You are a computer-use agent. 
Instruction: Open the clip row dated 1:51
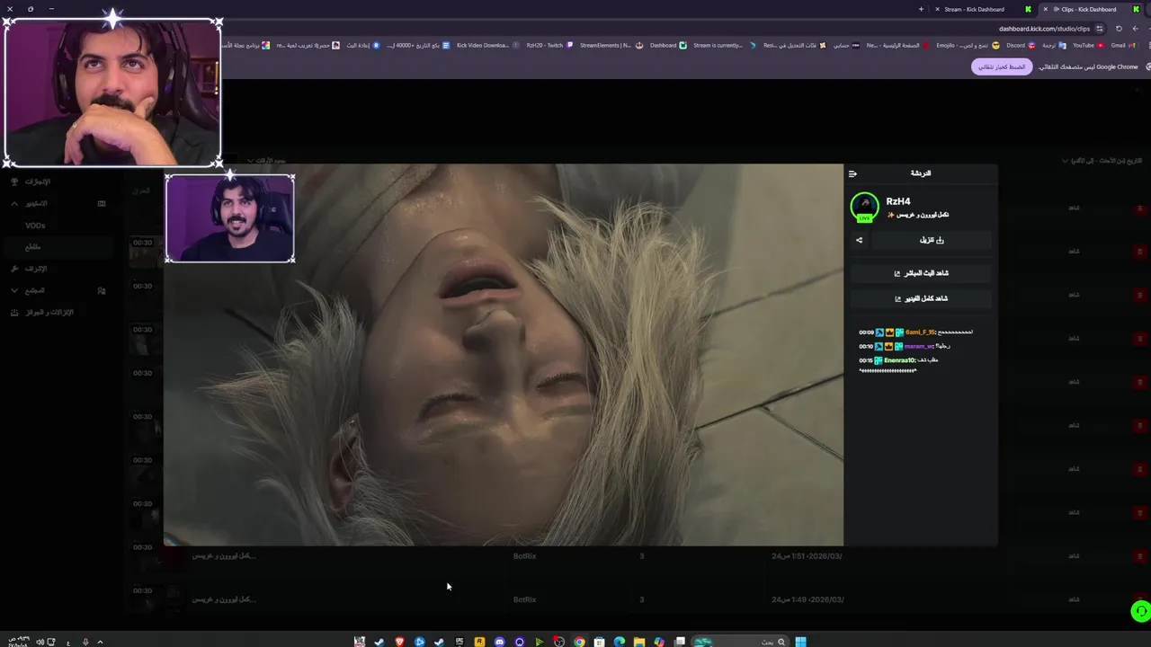tap(575, 556)
